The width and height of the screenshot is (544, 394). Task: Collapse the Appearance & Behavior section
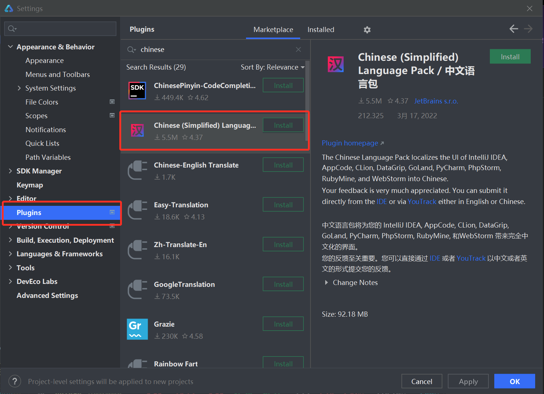pyautogui.click(x=10, y=47)
